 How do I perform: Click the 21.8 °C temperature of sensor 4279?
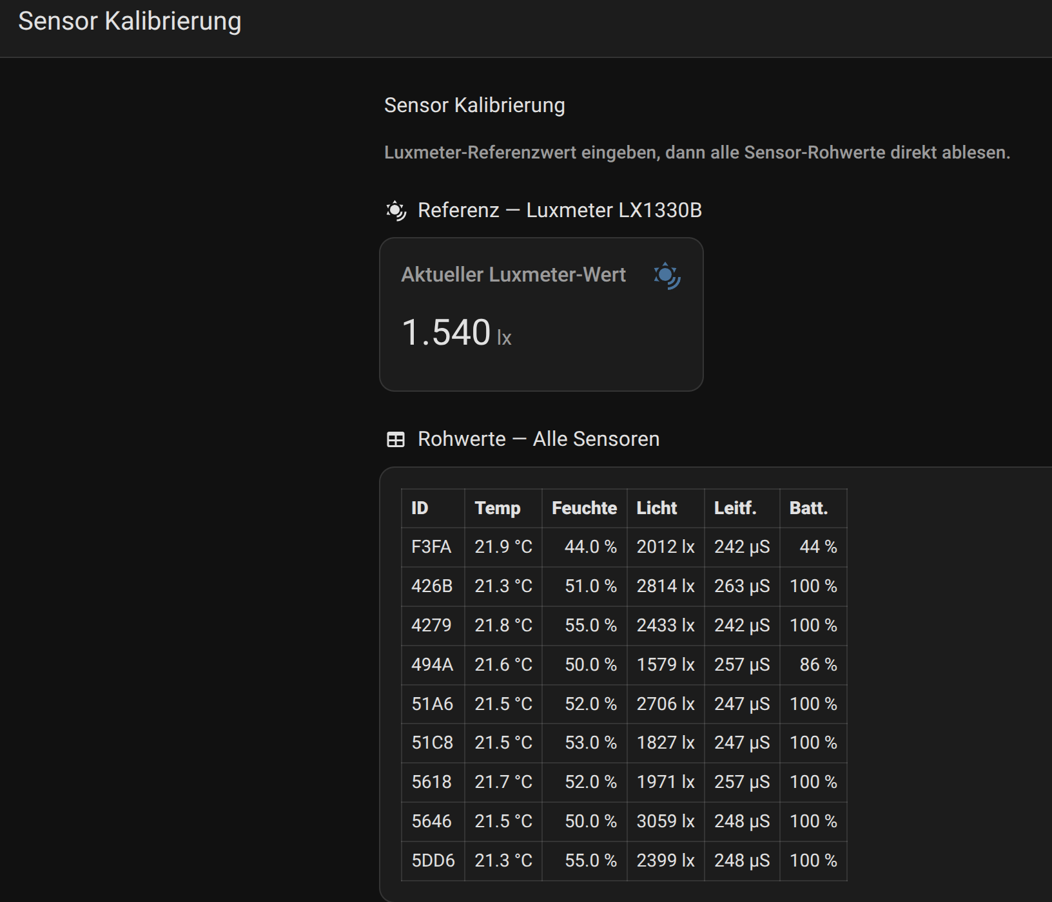point(503,626)
